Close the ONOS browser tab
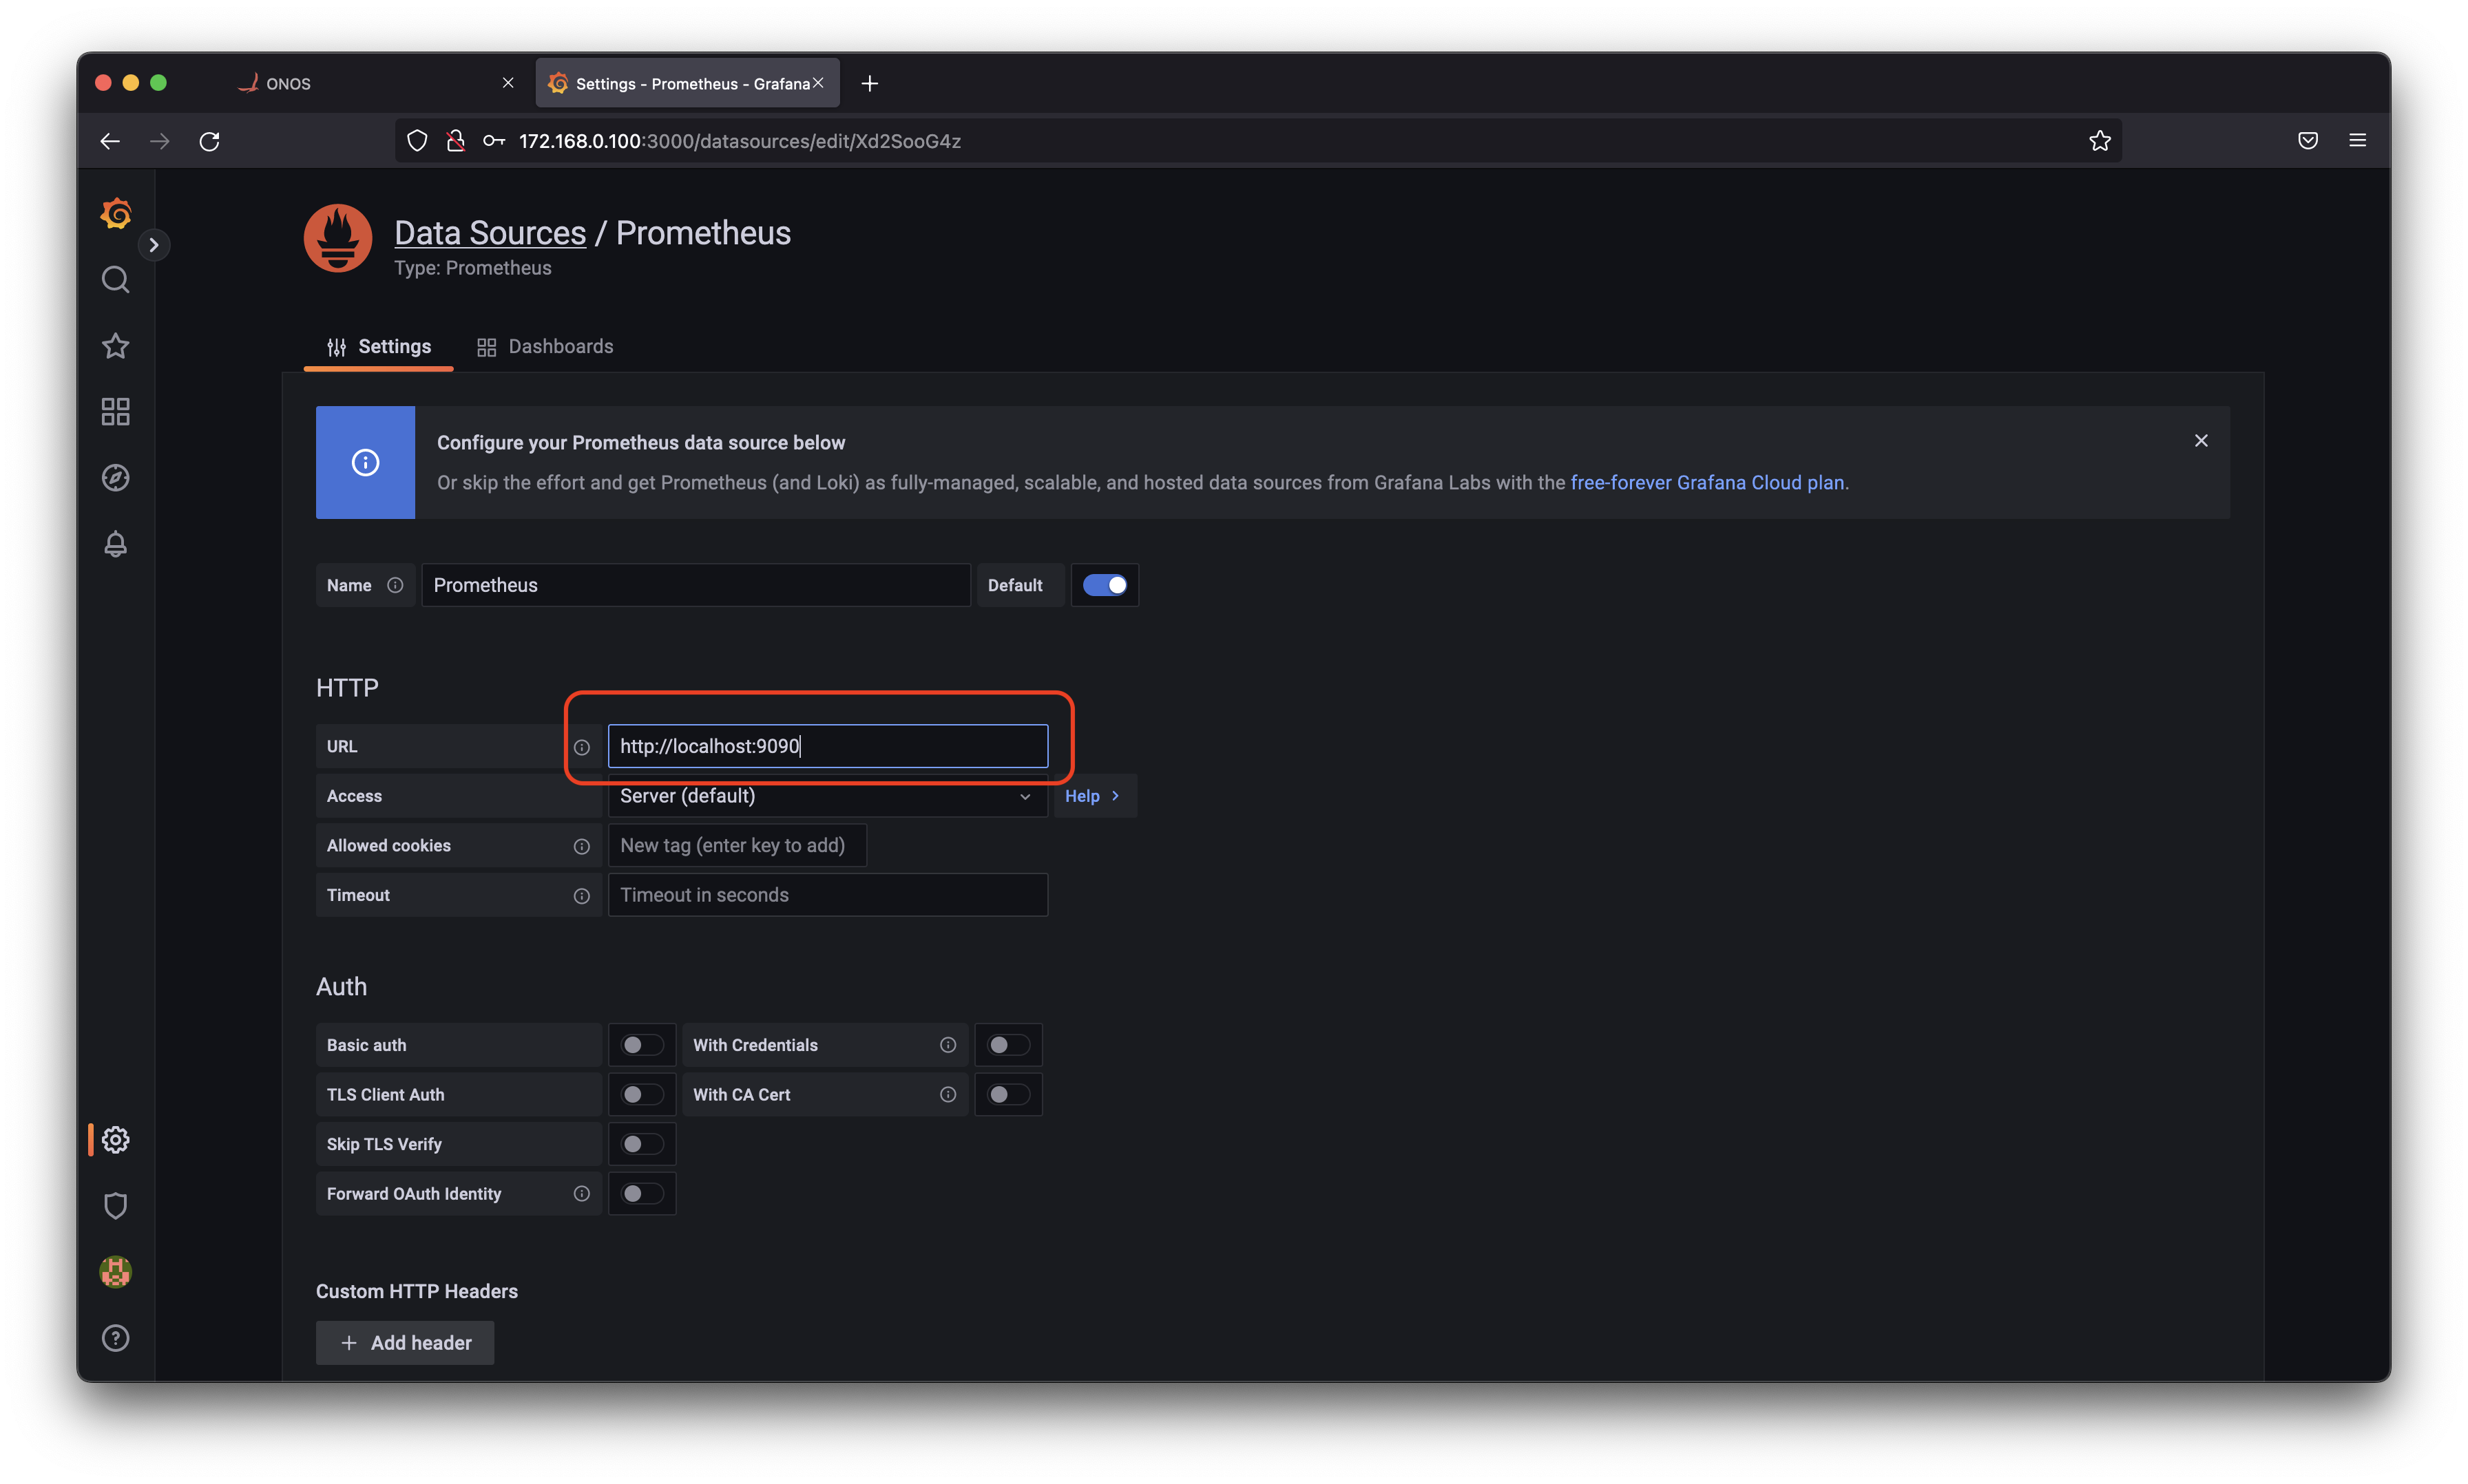 click(x=508, y=83)
